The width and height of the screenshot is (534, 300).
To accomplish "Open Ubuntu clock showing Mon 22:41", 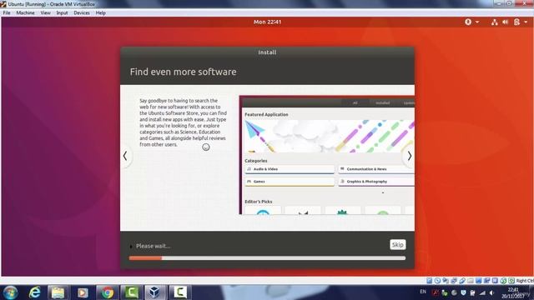I will [267, 22].
